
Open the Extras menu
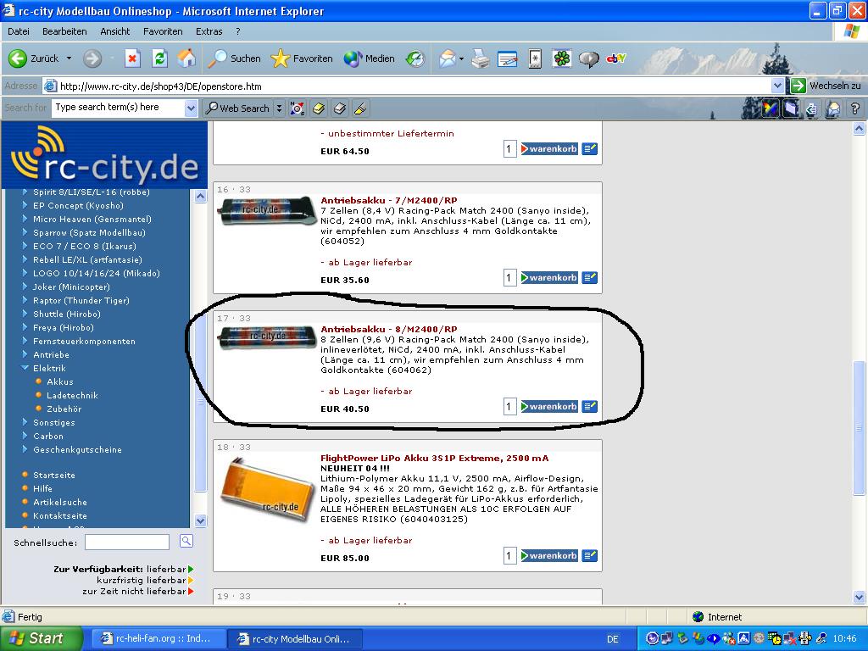(209, 31)
